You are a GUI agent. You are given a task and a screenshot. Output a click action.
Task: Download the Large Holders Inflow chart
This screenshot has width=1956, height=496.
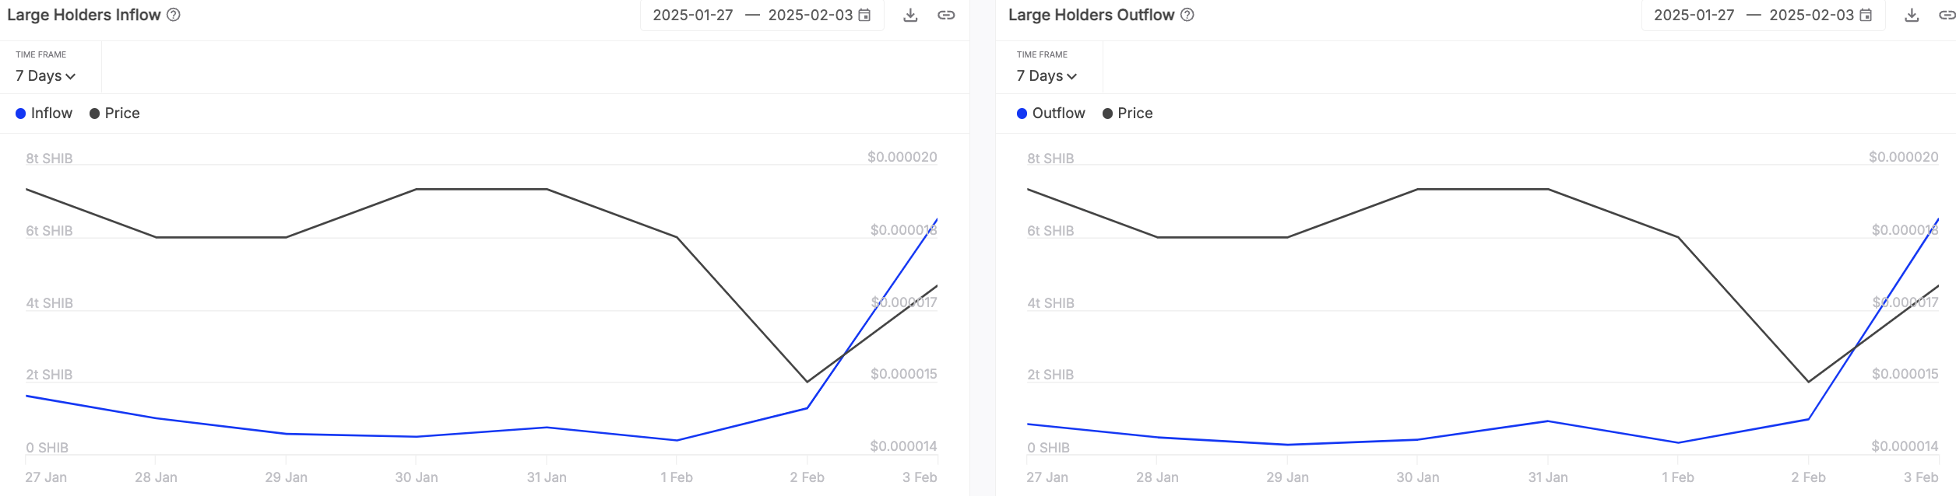click(x=910, y=16)
